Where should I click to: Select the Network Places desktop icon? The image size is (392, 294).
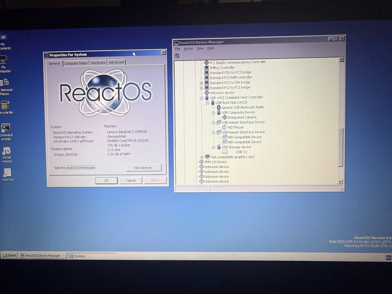[x=6, y=88]
